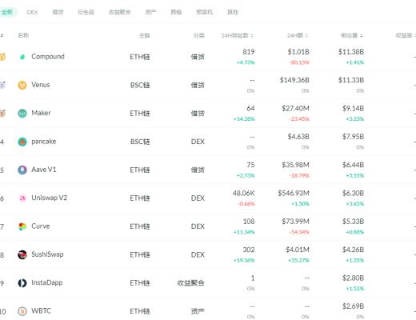The height and width of the screenshot is (320, 416).
Task: Click the Uniswap V2 logo icon
Action: click(22, 198)
